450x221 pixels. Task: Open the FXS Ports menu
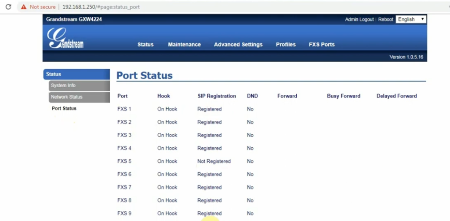(x=322, y=44)
